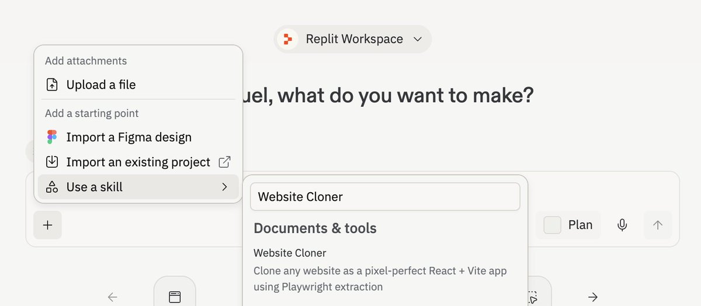Image resolution: width=701 pixels, height=306 pixels.
Task: Select Import an existing project
Action: (138, 162)
